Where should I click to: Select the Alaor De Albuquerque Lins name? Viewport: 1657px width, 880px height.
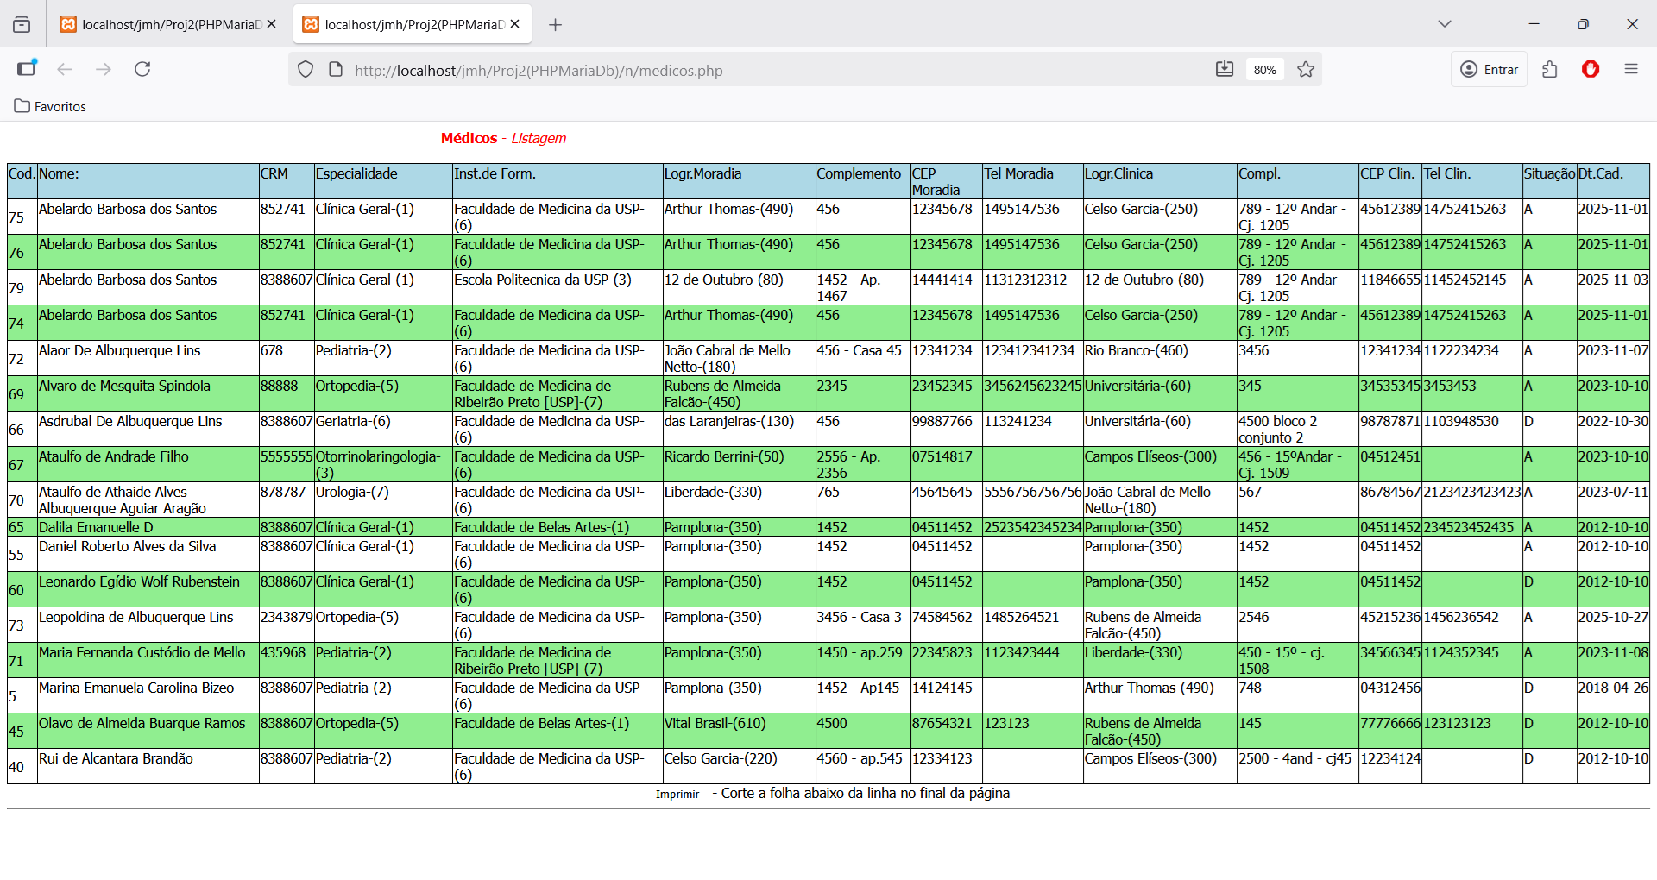(119, 350)
